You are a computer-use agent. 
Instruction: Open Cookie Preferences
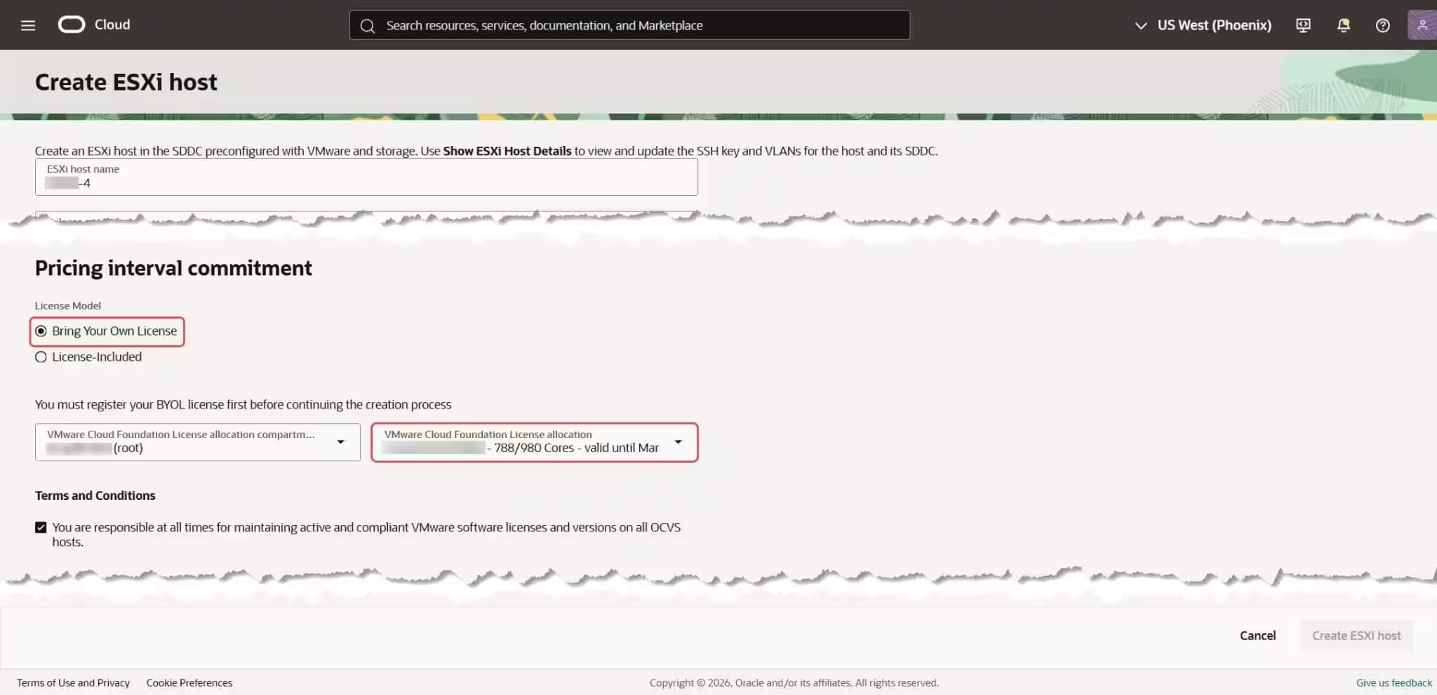pyautogui.click(x=189, y=682)
